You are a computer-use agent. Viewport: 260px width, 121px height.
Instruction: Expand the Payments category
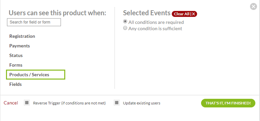[x=20, y=46]
